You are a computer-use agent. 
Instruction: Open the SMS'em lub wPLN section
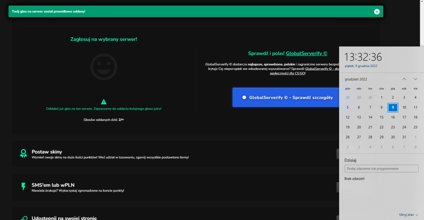(x=176, y=187)
